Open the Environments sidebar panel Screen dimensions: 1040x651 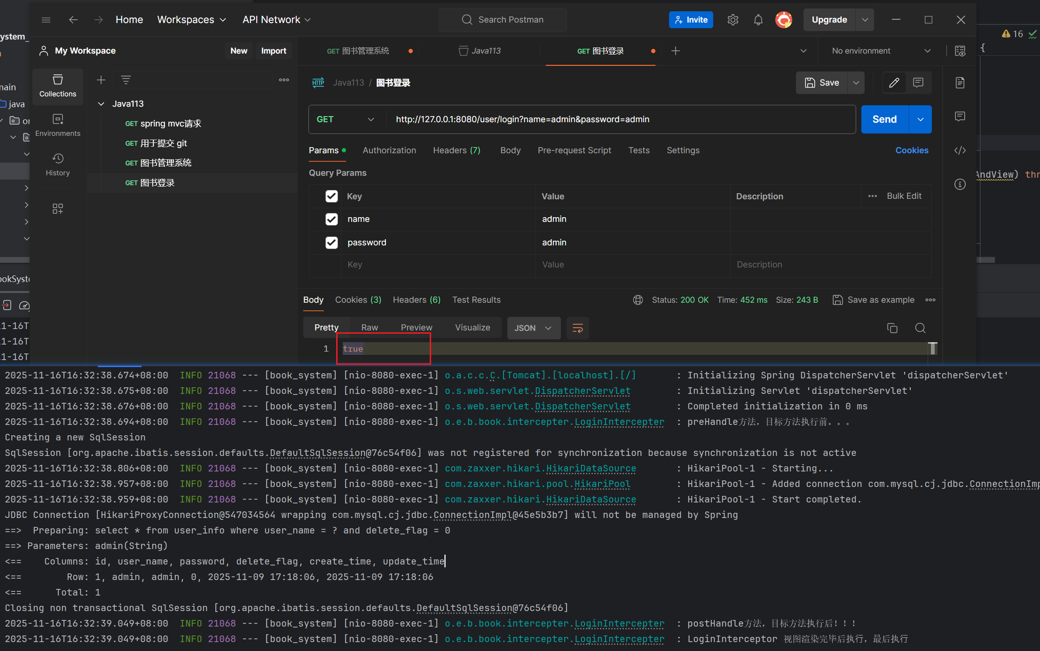(57, 125)
